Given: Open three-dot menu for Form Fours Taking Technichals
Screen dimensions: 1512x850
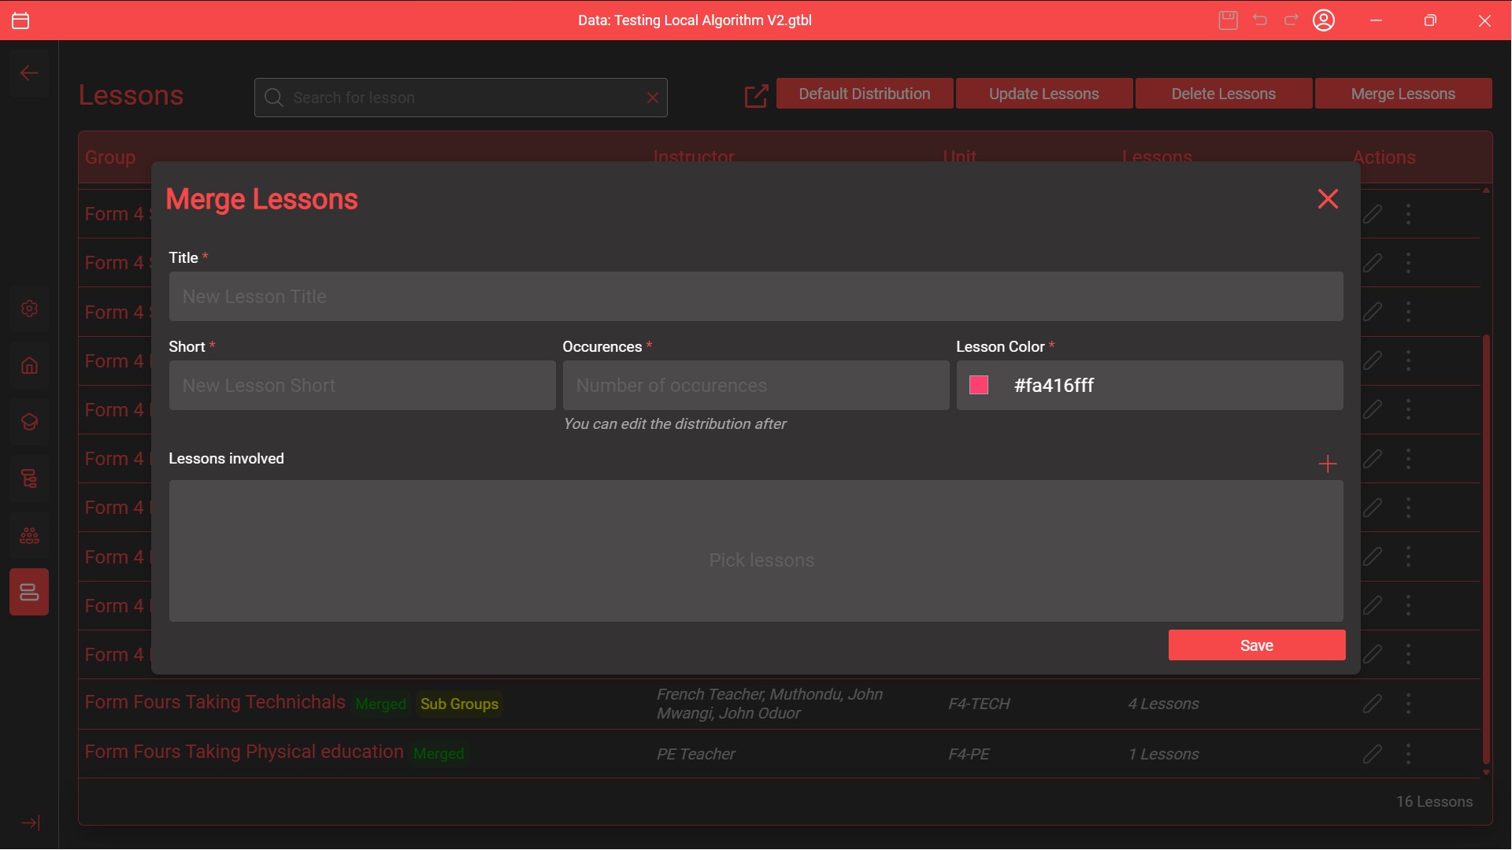Looking at the screenshot, I should click(1408, 704).
